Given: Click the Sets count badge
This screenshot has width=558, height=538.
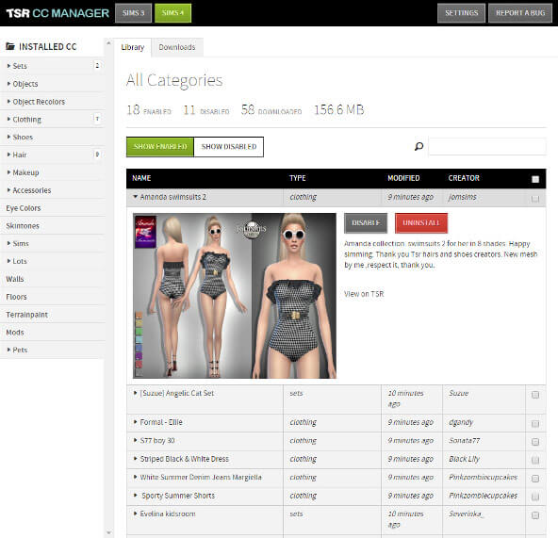Looking at the screenshot, I should pos(97,65).
